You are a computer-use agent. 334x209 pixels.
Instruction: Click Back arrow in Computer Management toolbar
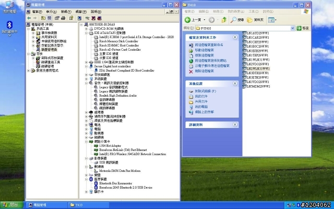(29, 18)
